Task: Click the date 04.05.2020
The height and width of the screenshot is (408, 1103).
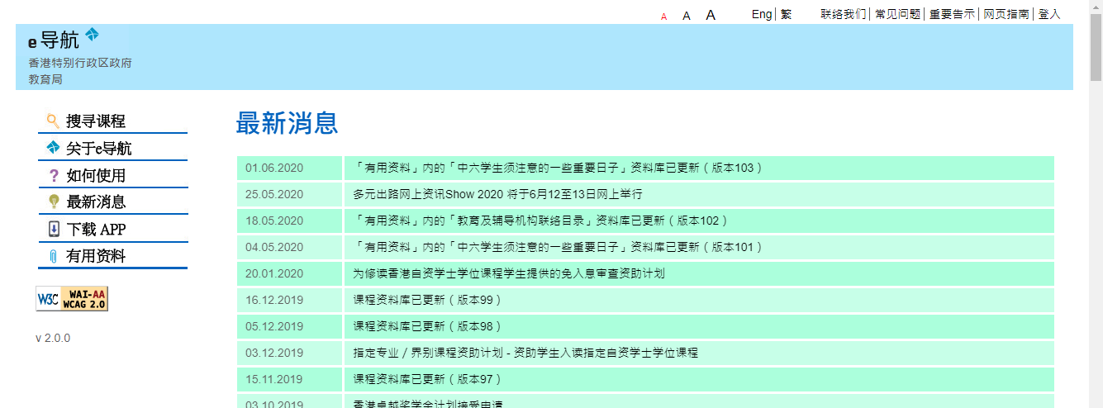Action: [274, 247]
